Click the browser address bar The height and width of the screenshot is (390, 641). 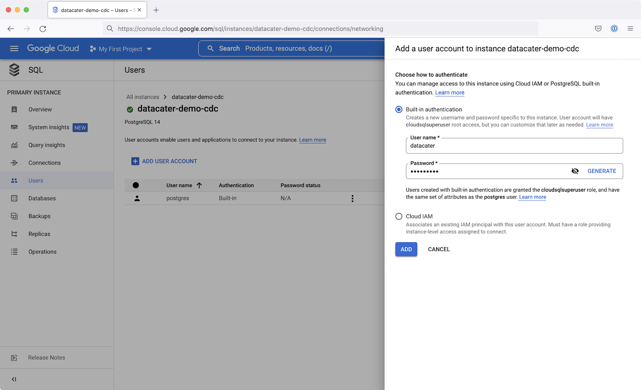[x=320, y=29]
